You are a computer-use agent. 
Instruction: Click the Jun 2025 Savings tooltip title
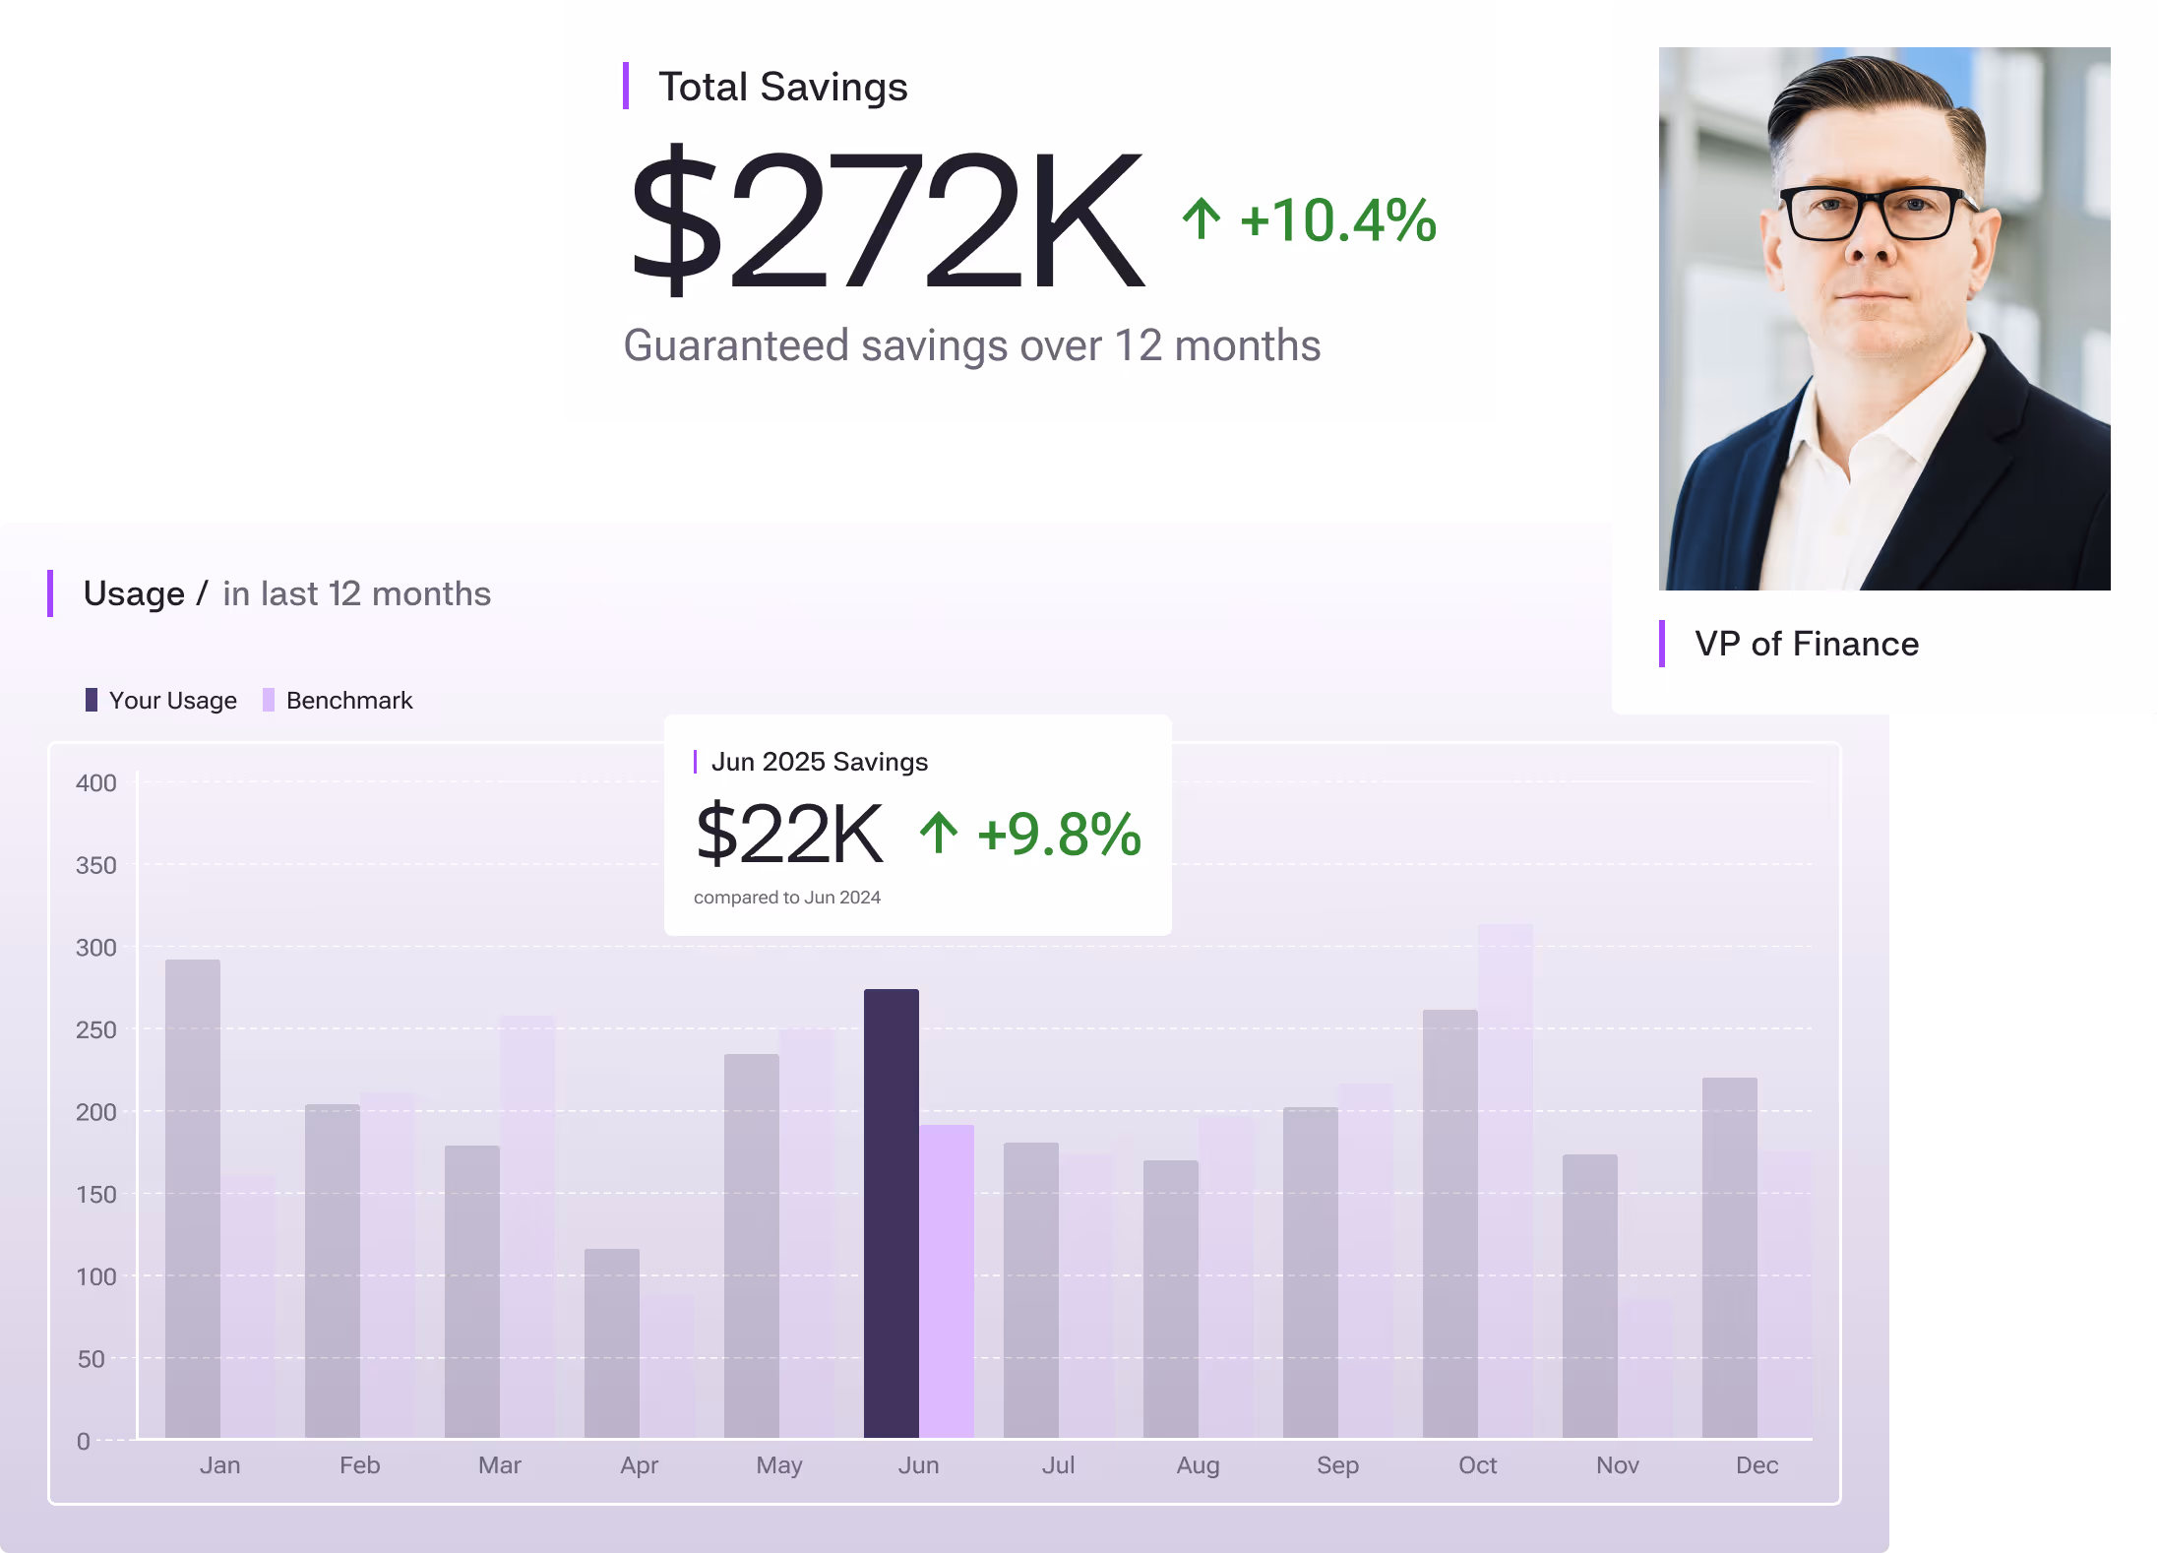[819, 762]
